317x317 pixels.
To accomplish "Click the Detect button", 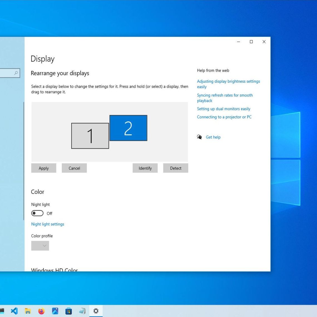I will (176, 168).
